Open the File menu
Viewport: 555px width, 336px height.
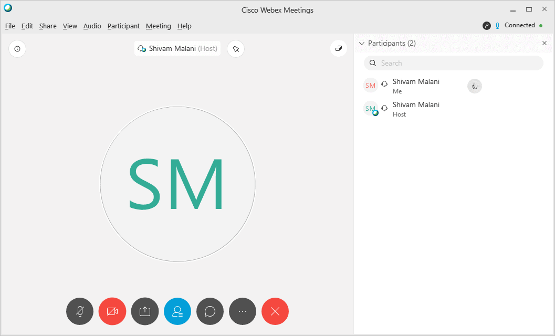(x=10, y=26)
